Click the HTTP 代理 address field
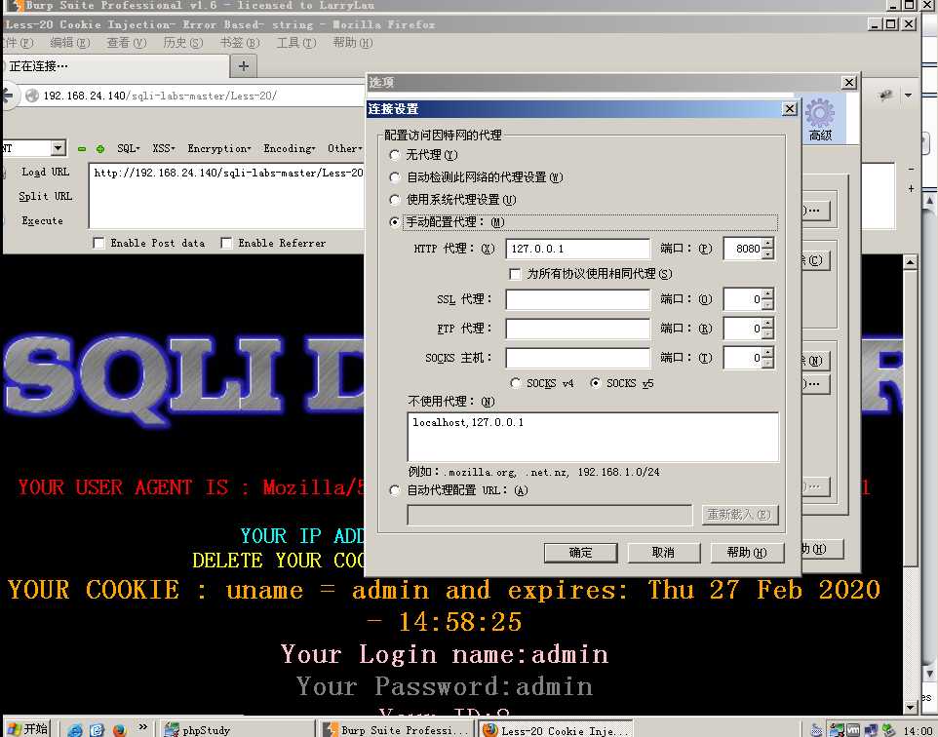Screen dimensions: 938x737 tap(578, 249)
